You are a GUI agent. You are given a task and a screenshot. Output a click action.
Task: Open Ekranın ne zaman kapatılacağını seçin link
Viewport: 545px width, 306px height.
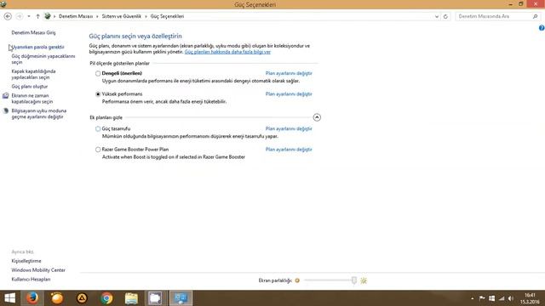32,99
